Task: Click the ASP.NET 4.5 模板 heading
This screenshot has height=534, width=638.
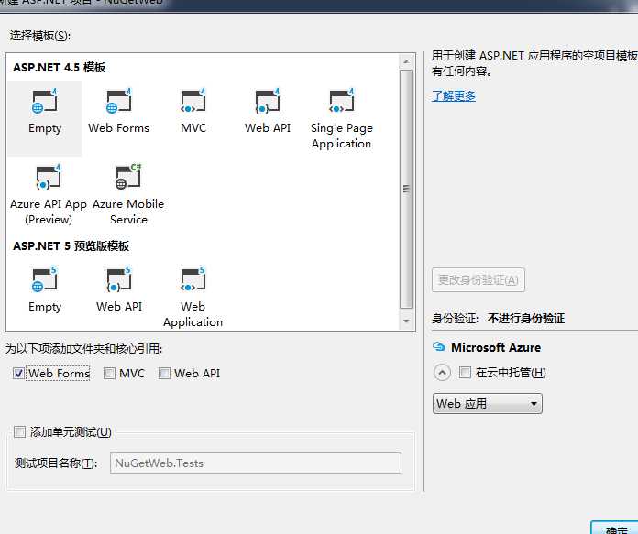Action: (x=59, y=67)
